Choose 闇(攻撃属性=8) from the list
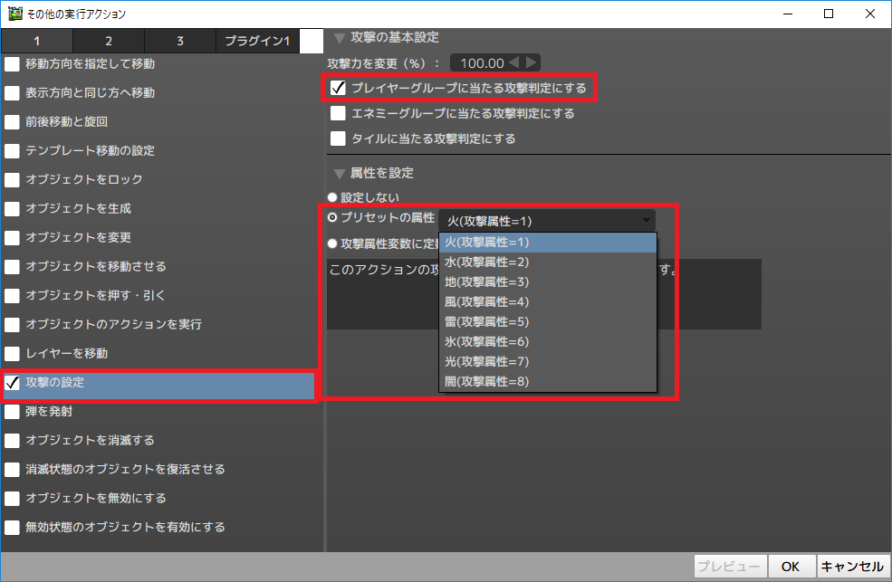Image resolution: width=892 pixels, height=582 pixels. click(x=548, y=381)
